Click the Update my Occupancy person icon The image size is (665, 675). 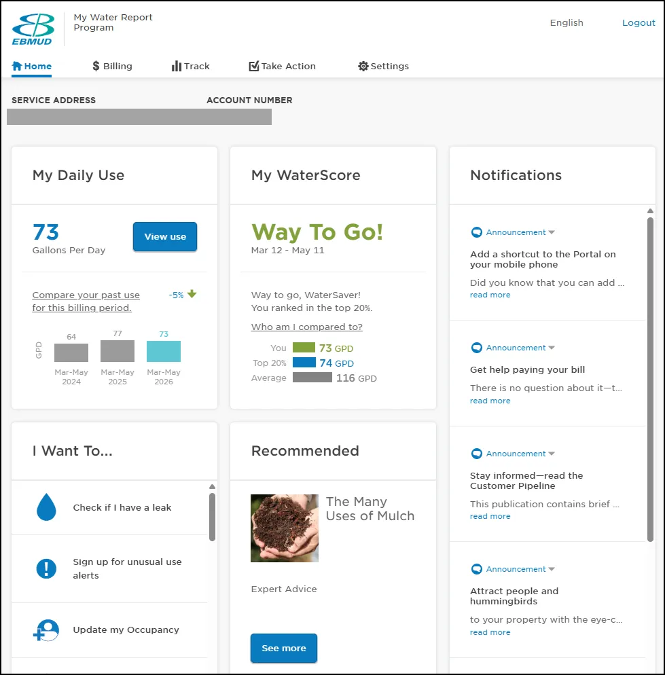(x=46, y=630)
